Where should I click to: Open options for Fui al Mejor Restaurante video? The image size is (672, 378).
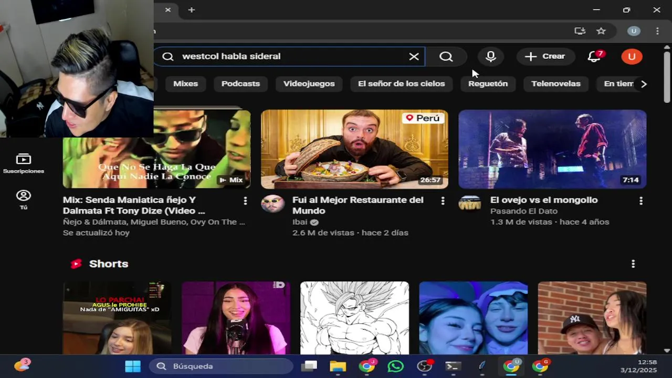click(x=443, y=201)
